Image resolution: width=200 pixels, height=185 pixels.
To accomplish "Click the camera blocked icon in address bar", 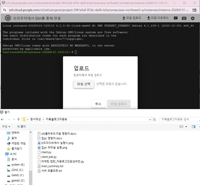I will pos(194,10).
